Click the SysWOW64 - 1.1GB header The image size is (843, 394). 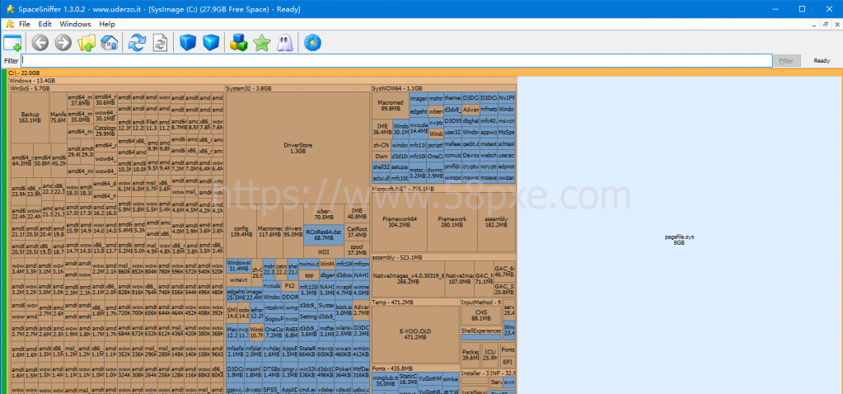coord(443,88)
